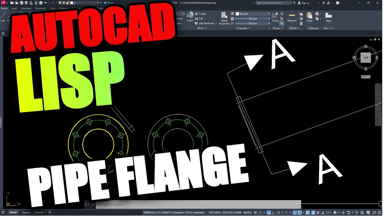Add a new layout with plus button
384x216 pixels.
(50, 212)
